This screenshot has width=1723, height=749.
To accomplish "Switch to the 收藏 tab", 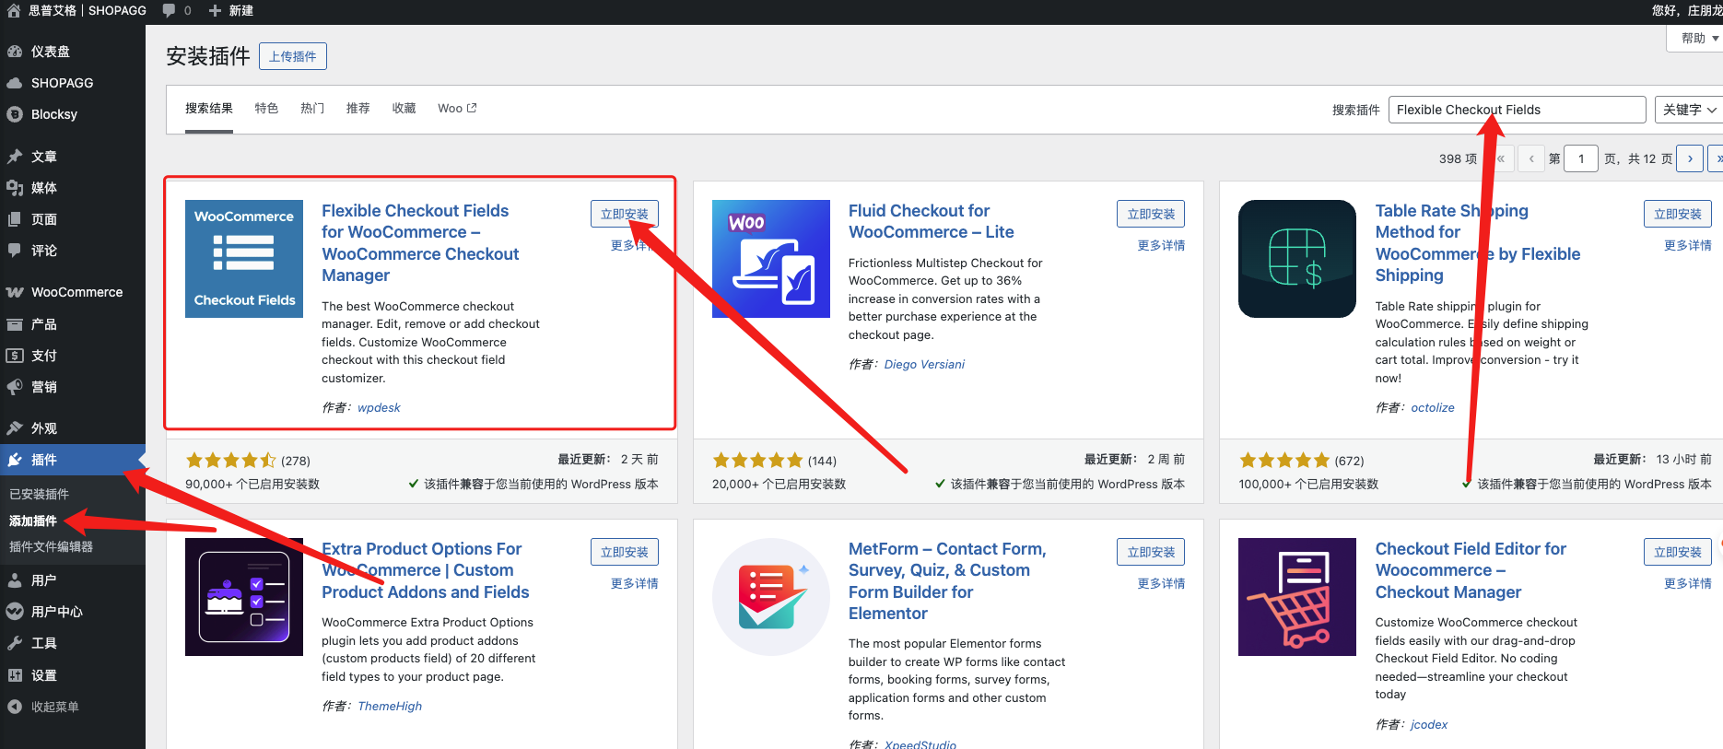I will click(404, 109).
